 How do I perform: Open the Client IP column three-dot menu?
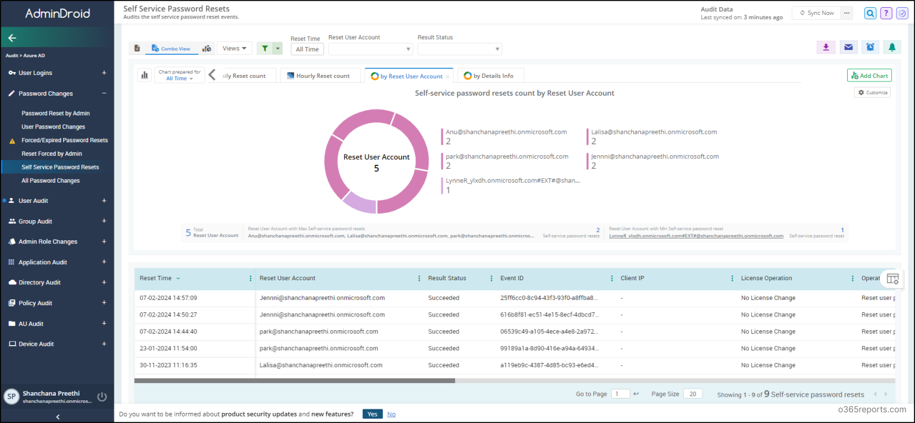732,278
